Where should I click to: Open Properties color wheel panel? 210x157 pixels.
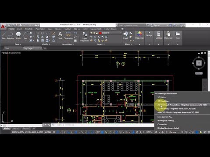140,38
